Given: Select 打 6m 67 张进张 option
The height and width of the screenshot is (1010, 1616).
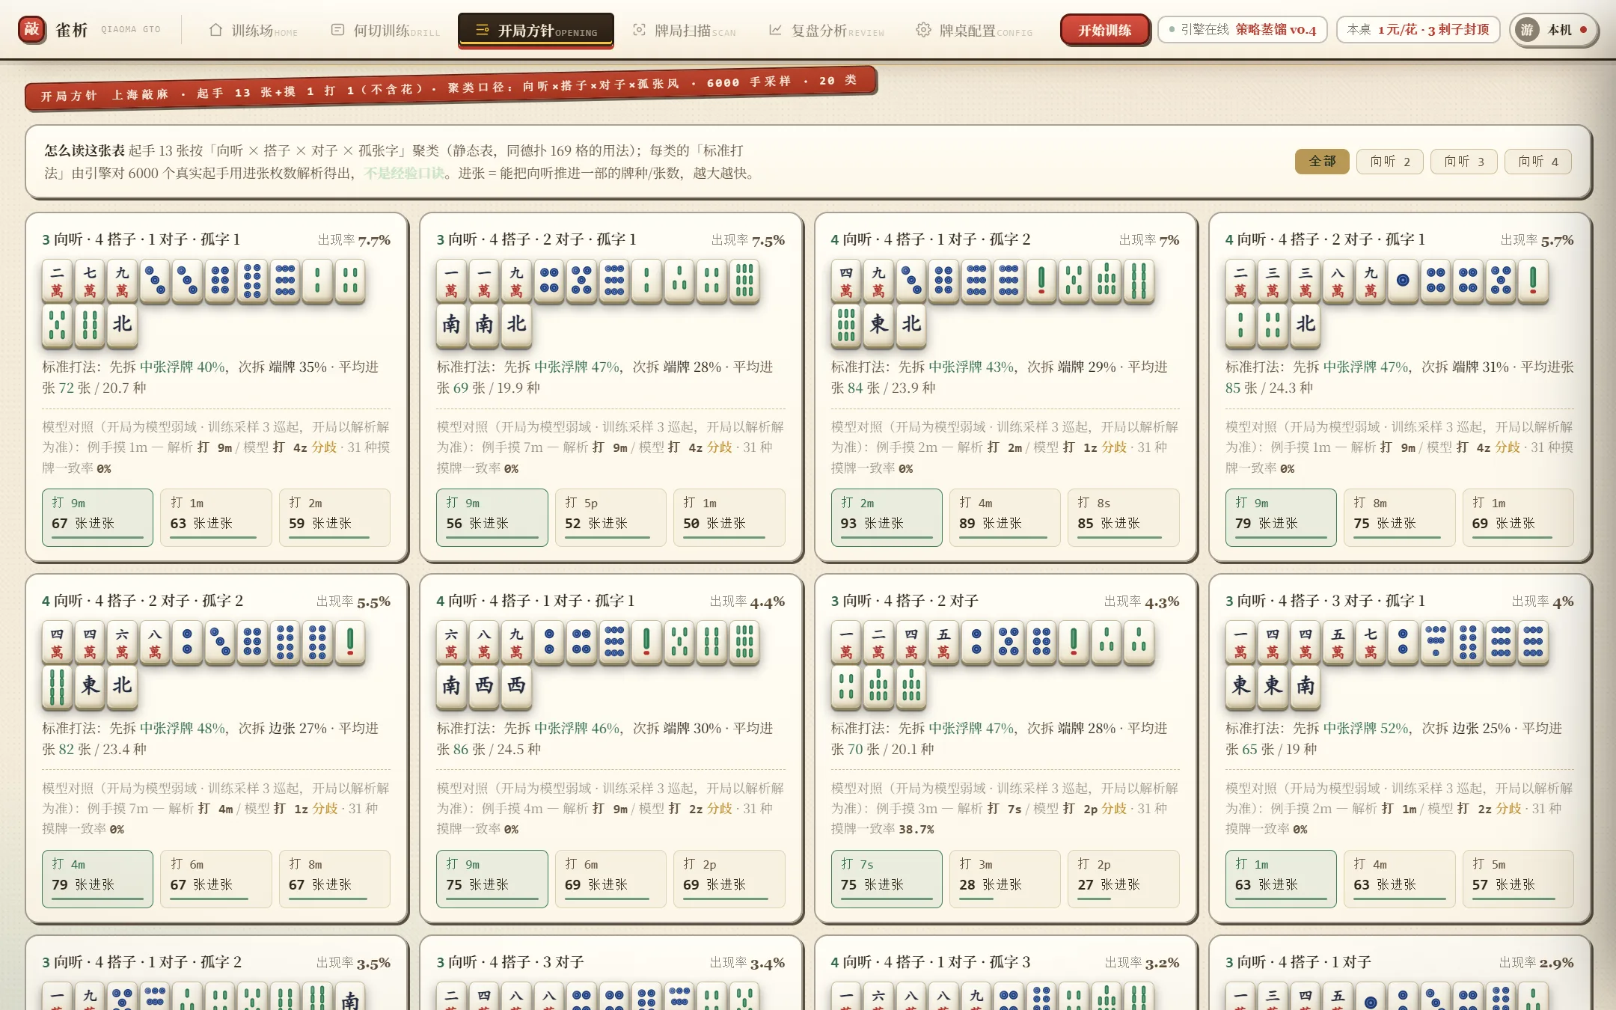Looking at the screenshot, I should click(216, 878).
